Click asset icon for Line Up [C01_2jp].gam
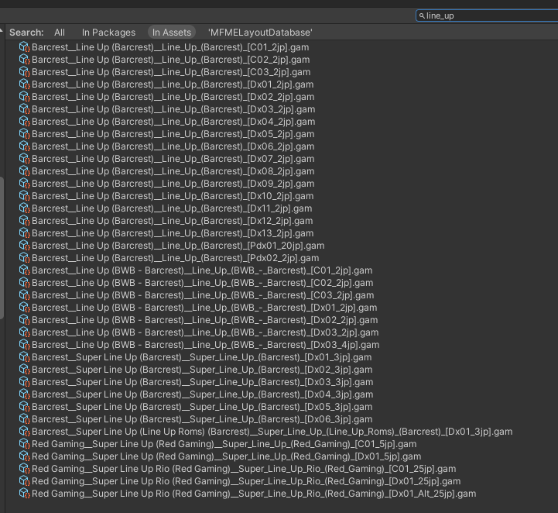The image size is (558, 513). [24, 47]
